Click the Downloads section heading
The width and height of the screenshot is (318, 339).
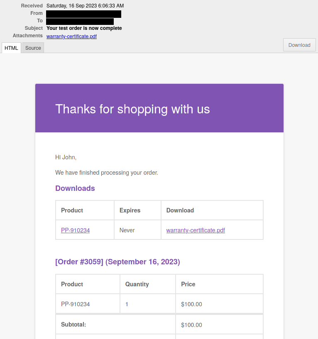click(75, 188)
